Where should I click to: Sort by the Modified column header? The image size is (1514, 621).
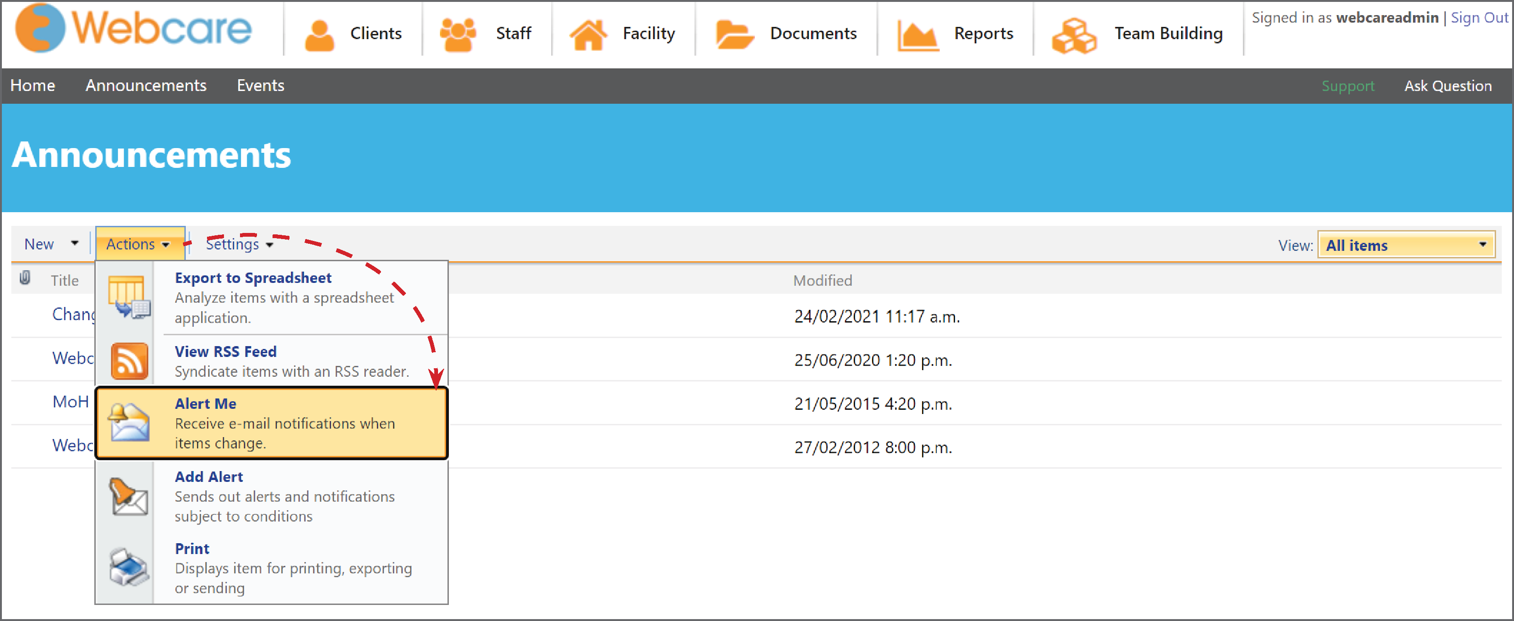point(822,280)
